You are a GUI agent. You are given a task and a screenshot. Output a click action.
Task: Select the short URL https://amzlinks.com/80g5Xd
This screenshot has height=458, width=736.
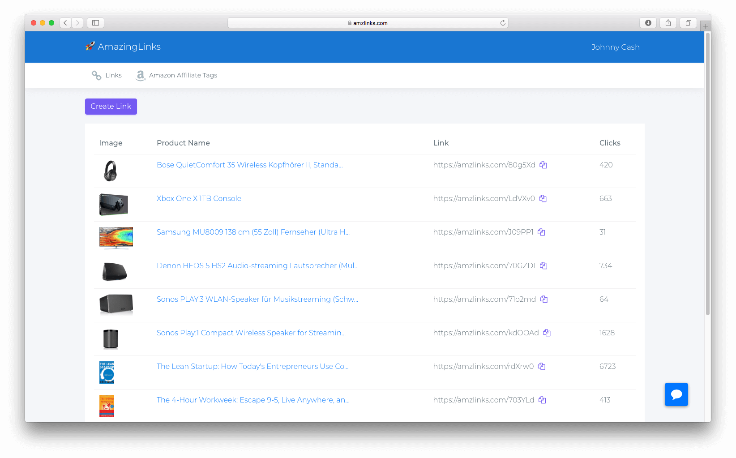(x=484, y=165)
